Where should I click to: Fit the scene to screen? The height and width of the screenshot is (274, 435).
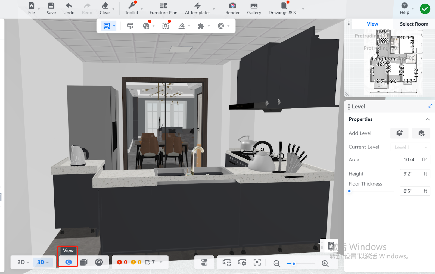257,262
